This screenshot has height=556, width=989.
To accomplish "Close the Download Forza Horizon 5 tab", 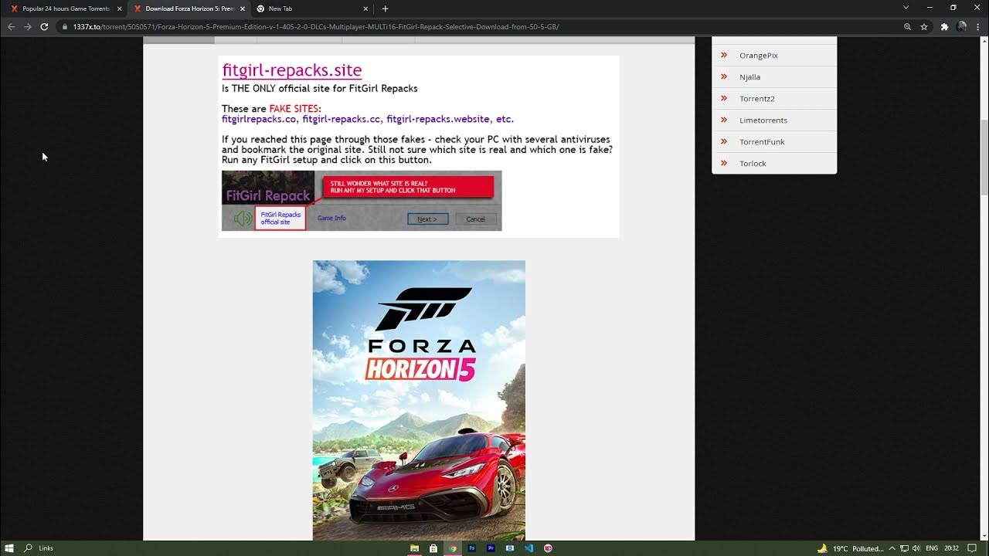I will click(x=242, y=8).
